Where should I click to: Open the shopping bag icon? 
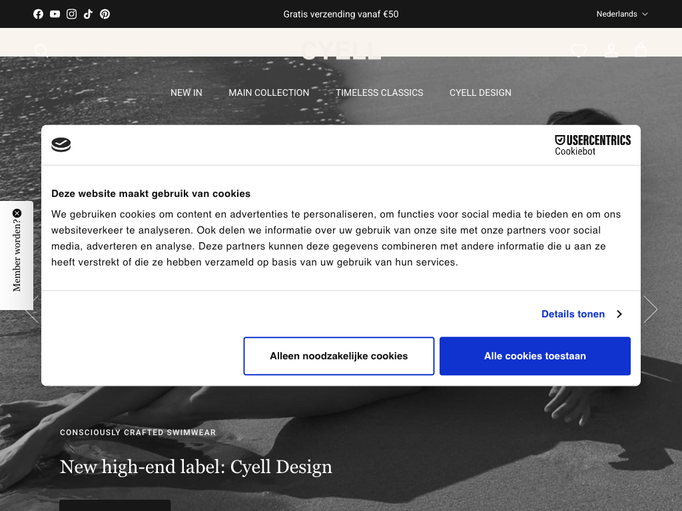[641, 51]
